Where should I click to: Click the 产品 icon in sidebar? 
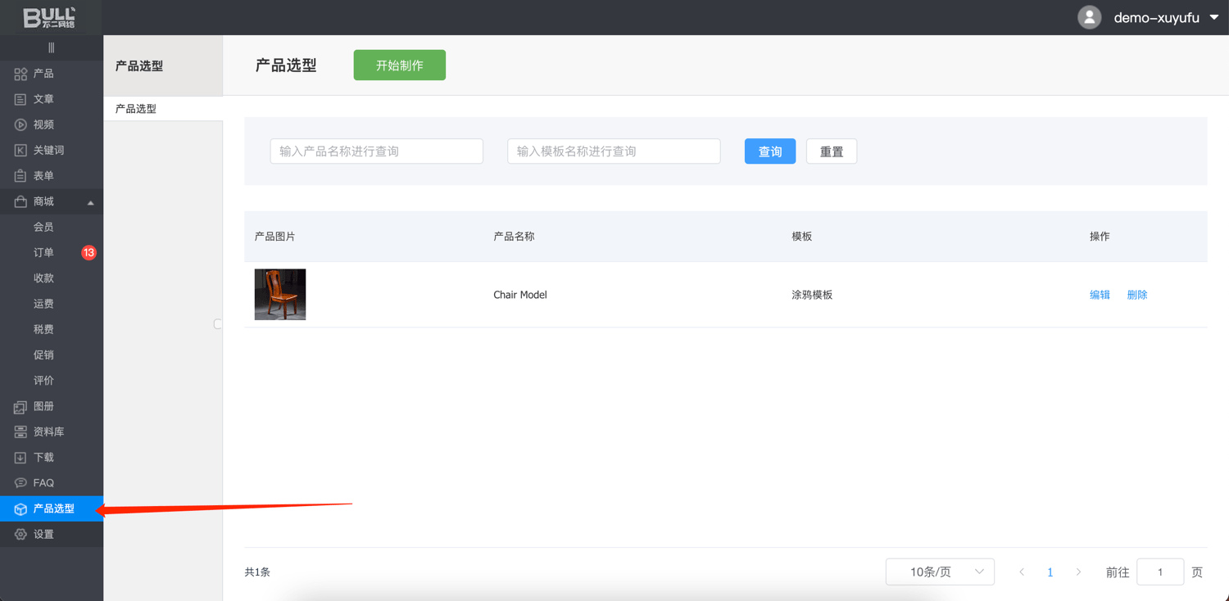(x=20, y=74)
